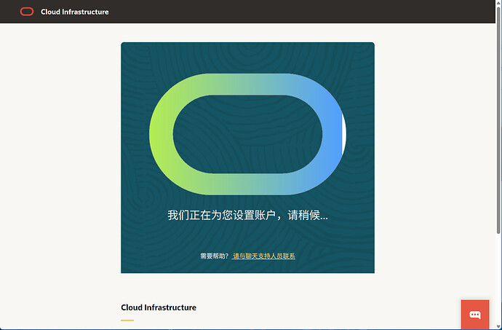Open the red chat support button
The image size is (502, 330).
click(x=475, y=314)
